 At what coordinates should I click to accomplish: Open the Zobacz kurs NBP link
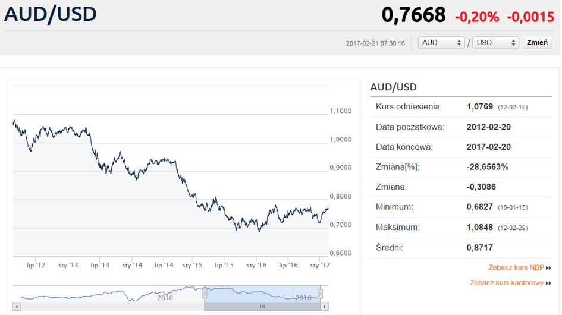click(x=516, y=268)
